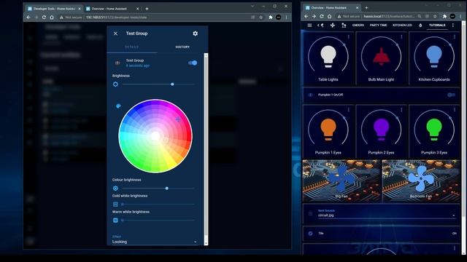Bookmark the page in left browser
This screenshot has width=467, height=262.
coord(261,17)
